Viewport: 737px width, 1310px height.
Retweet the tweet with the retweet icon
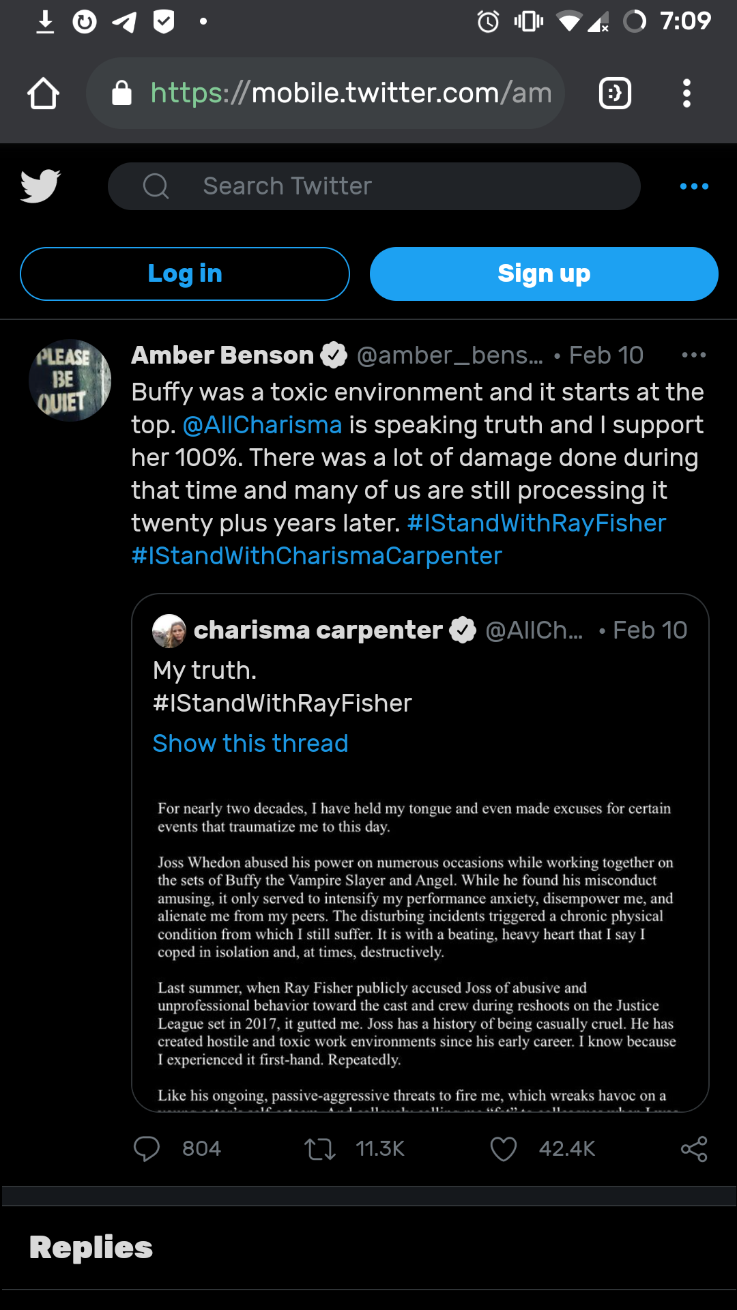point(319,1149)
